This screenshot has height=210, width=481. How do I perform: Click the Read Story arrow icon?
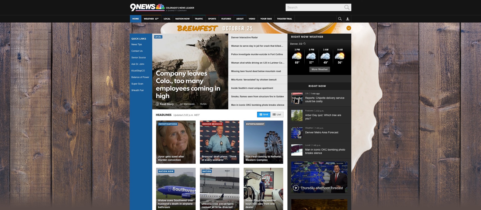pyautogui.click(x=157, y=104)
